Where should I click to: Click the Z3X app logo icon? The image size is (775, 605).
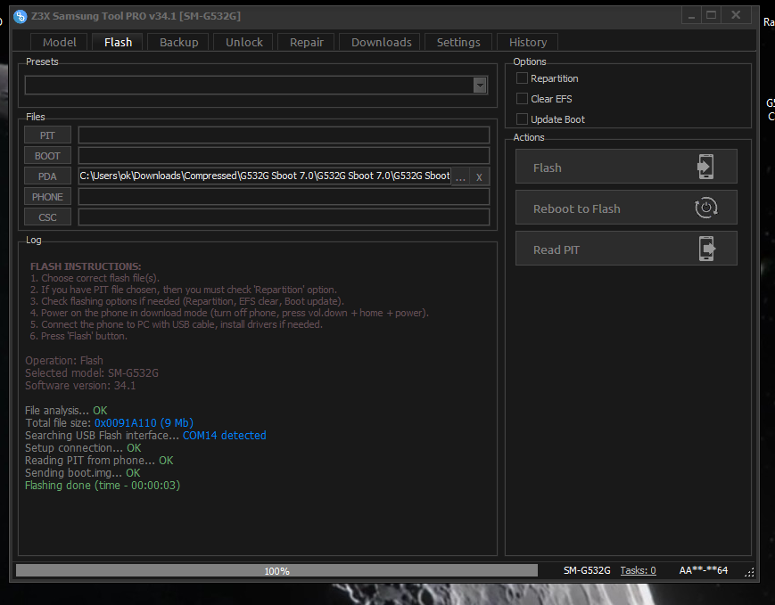tap(21, 16)
